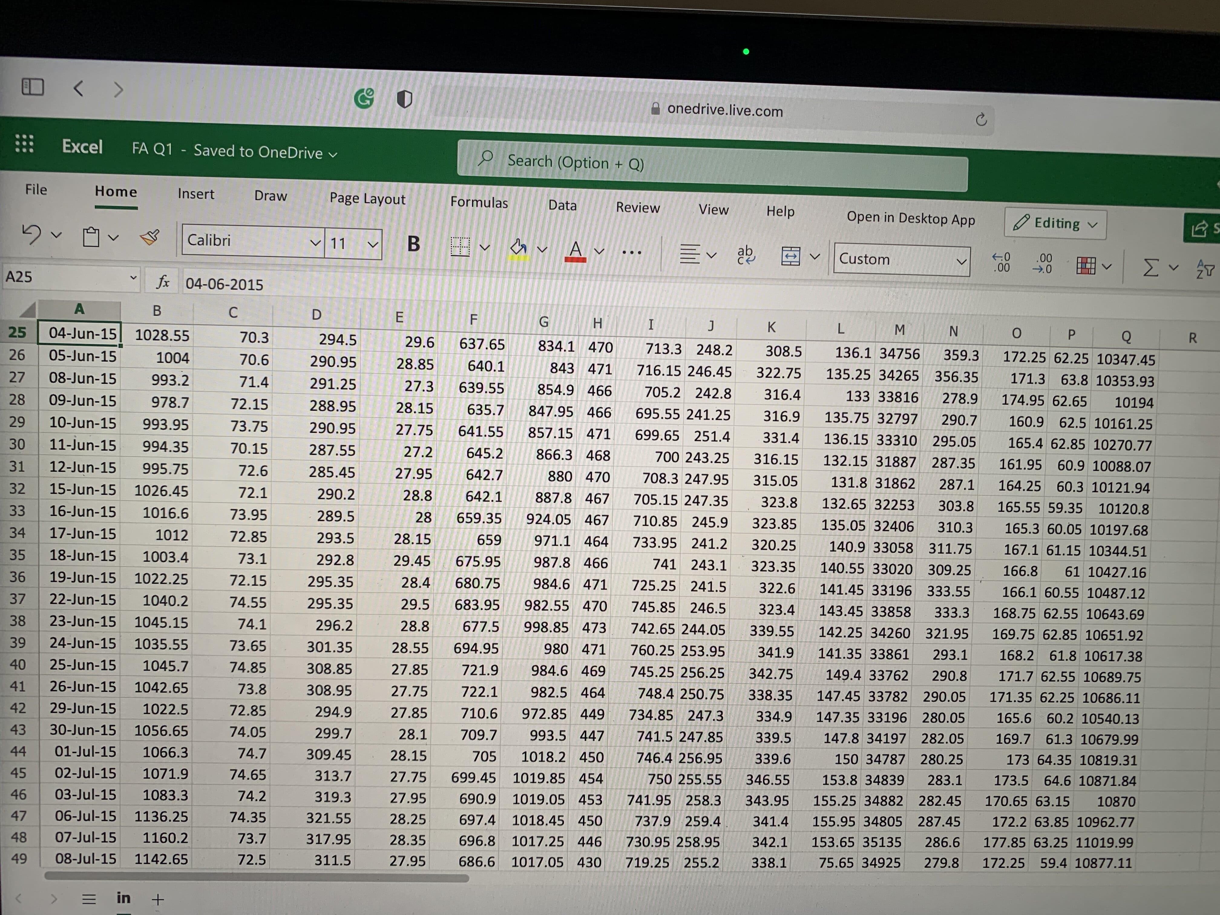Open the privacy shield icon
The image size is (1220, 915).
click(404, 99)
